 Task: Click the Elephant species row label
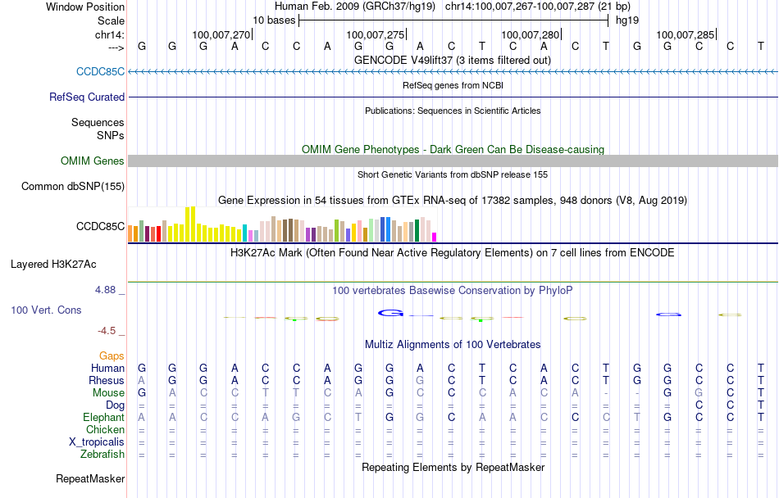[103, 418]
